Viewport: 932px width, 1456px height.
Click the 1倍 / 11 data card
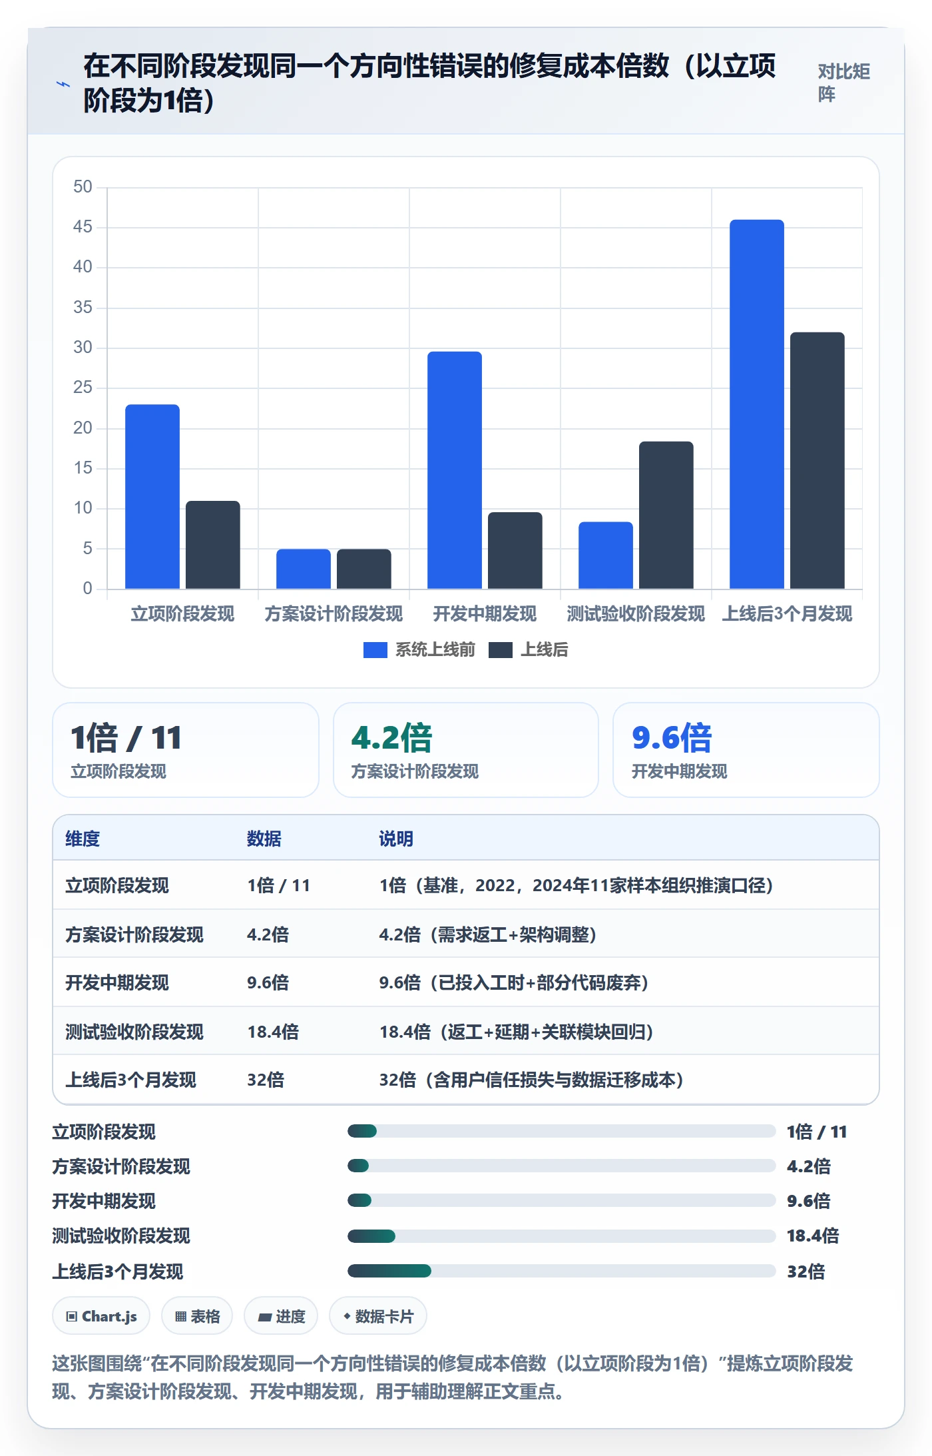click(x=186, y=750)
